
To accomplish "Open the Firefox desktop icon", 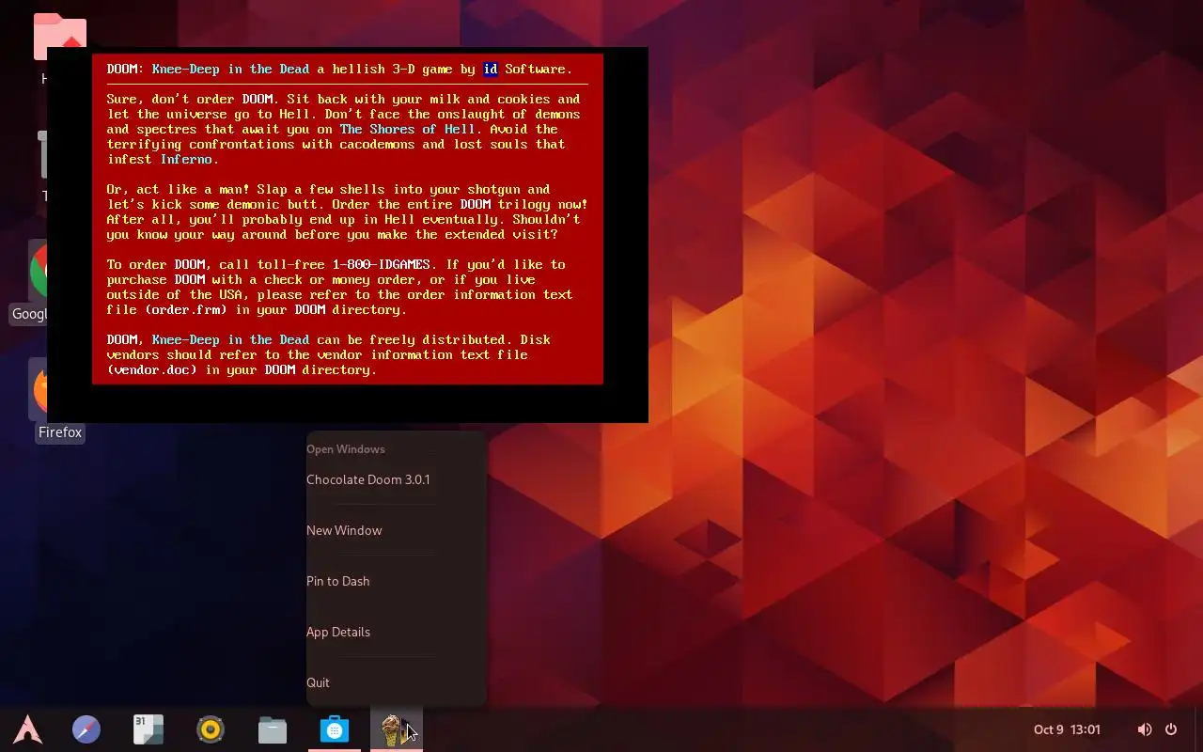I will 38,389.
